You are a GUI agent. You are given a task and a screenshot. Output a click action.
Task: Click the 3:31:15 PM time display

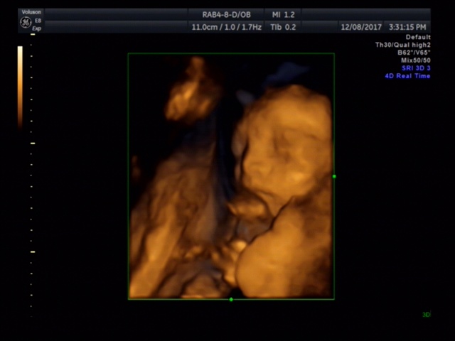408,27
